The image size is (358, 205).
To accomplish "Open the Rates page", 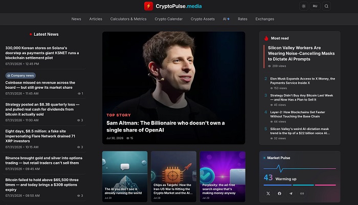I will (242, 19).
